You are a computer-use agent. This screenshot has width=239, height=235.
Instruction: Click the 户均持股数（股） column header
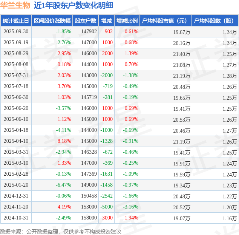(x=215, y=21)
